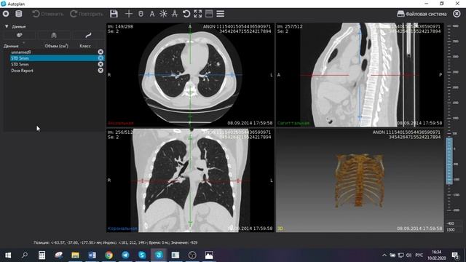This screenshot has height=262, width=466.
Task: Remove Dose Report with its X button
Action: (100, 71)
